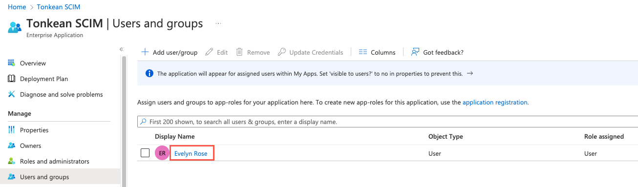Click the plus icon for Add user/group
The height and width of the screenshot is (187, 638).
[145, 52]
